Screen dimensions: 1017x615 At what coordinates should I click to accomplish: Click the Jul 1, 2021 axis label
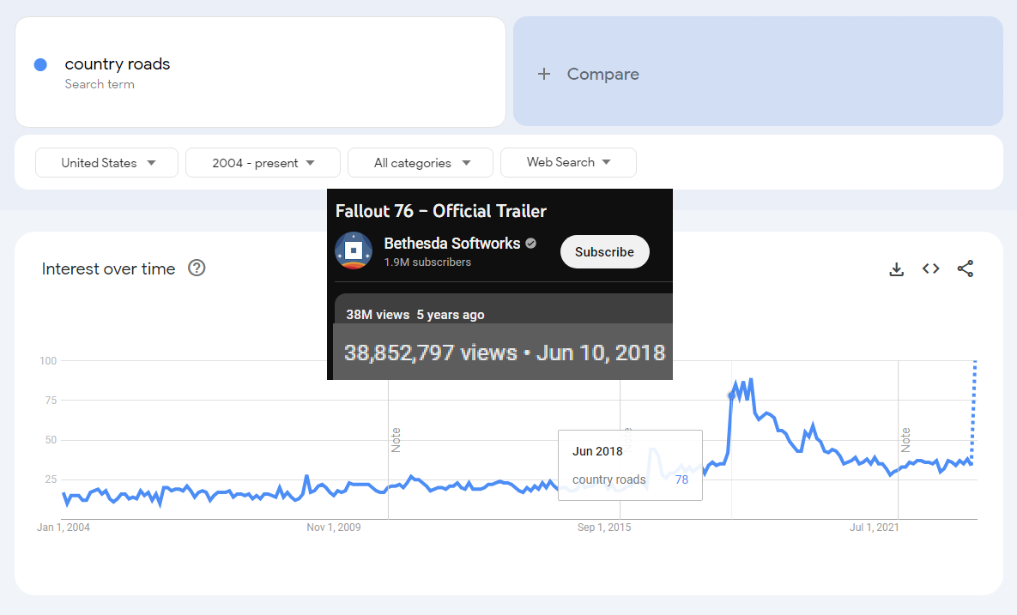coord(875,528)
